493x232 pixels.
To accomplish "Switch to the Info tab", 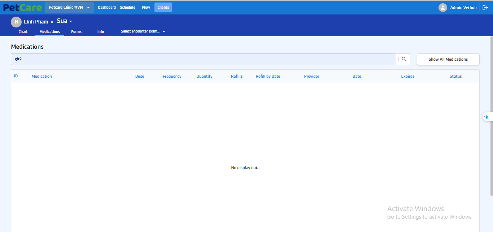I will click(x=101, y=32).
